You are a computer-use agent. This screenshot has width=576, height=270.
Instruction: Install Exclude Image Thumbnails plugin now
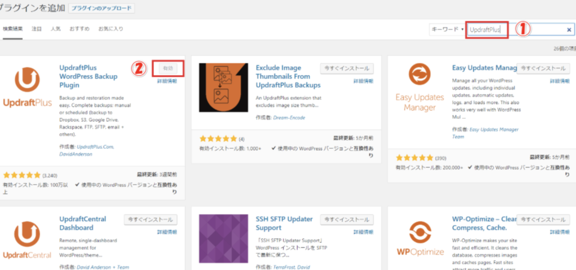point(346,68)
